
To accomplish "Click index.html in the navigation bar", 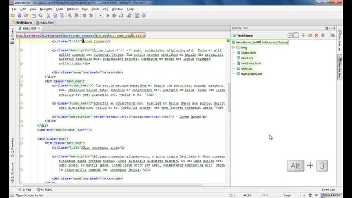I will pyautogui.click(x=45, y=23).
